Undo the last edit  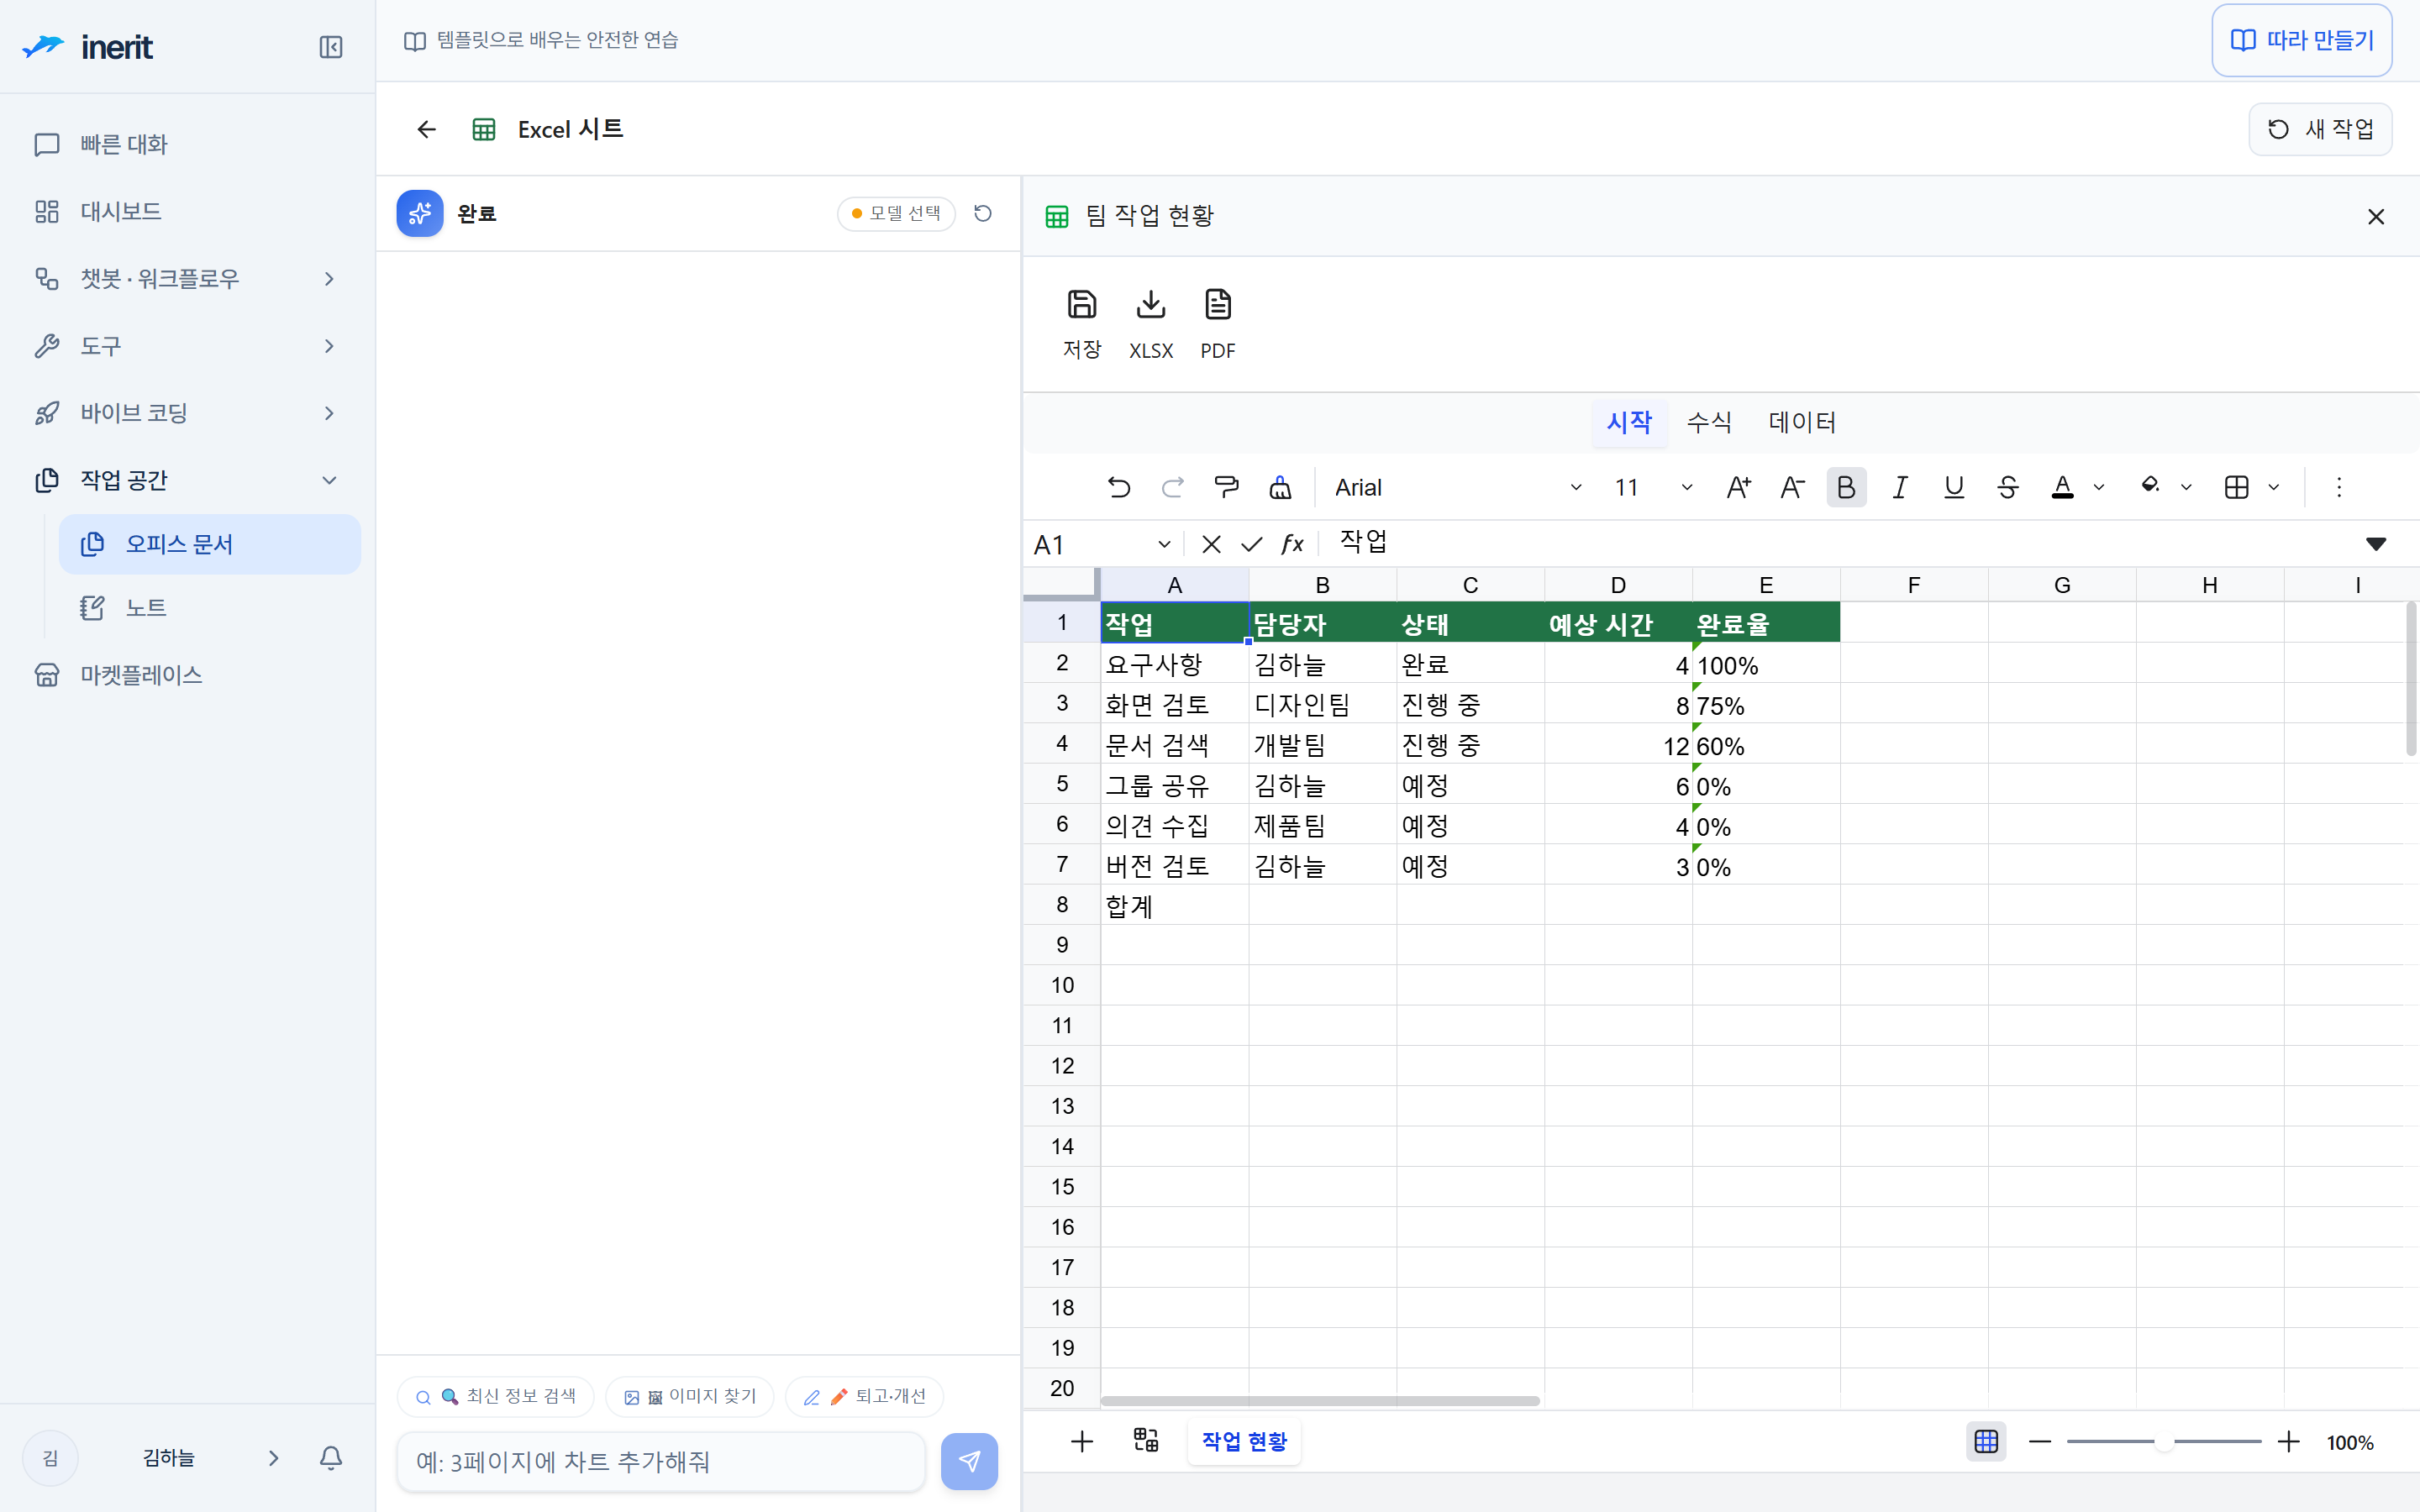click(1119, 487)
